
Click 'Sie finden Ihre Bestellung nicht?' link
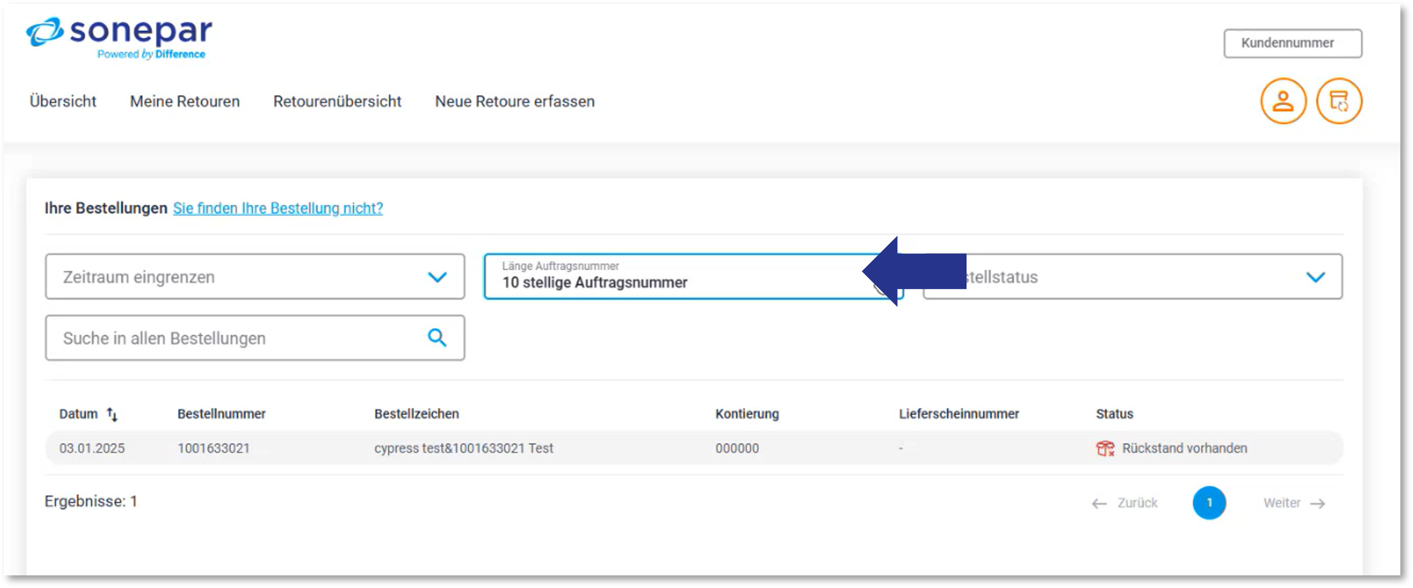tap(278, 208)
